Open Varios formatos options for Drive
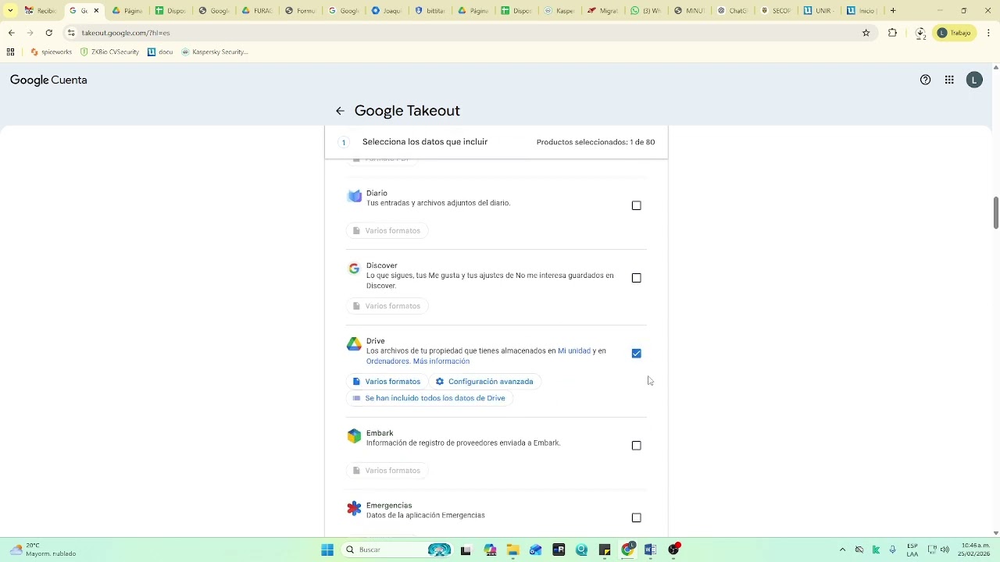Screen dimensions: 1000x562 [x=387, y=382]
